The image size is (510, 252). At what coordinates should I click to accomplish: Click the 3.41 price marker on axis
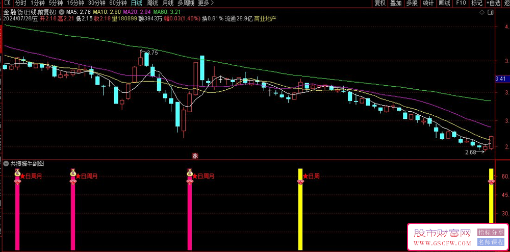[x=501, y=79]
